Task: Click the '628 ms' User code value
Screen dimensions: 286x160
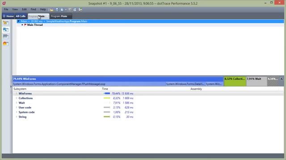Action: click(x=129, y=108)
